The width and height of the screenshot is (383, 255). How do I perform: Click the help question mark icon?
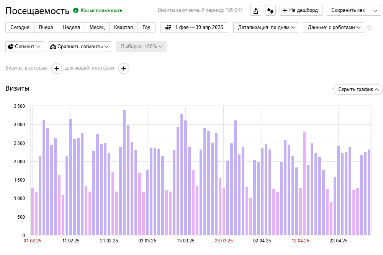click(x=369, y=28)
